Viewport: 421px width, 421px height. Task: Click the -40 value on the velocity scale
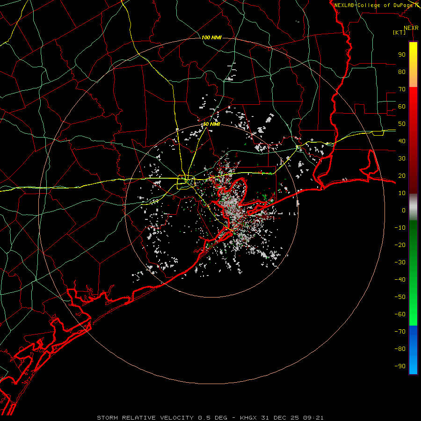click(400, 280)
